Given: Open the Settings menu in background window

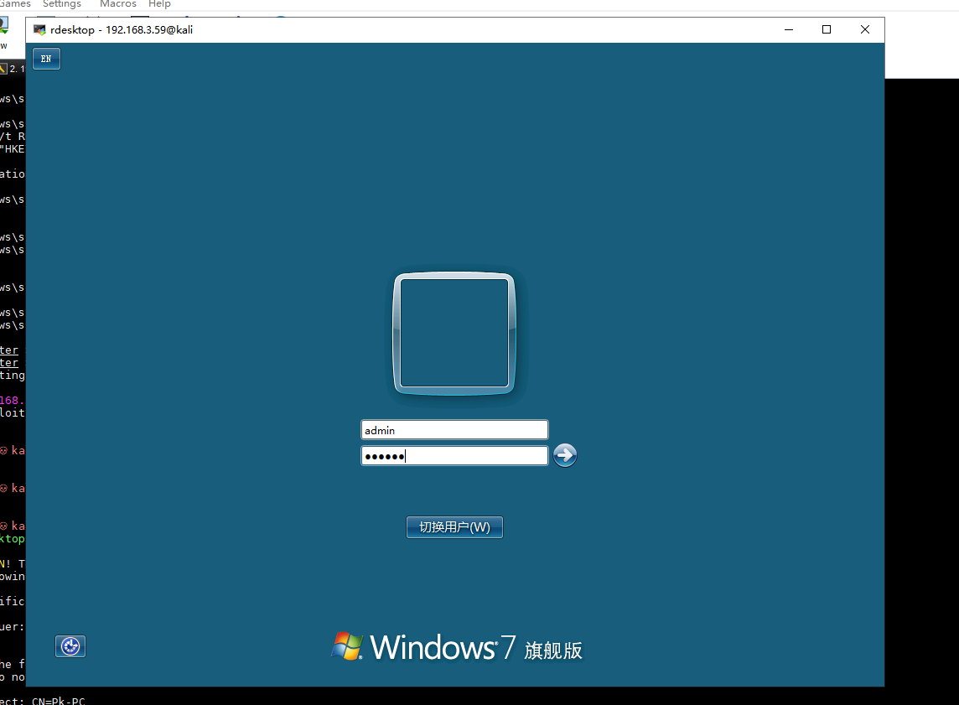Looking at the screenshot, I should 62,4.
